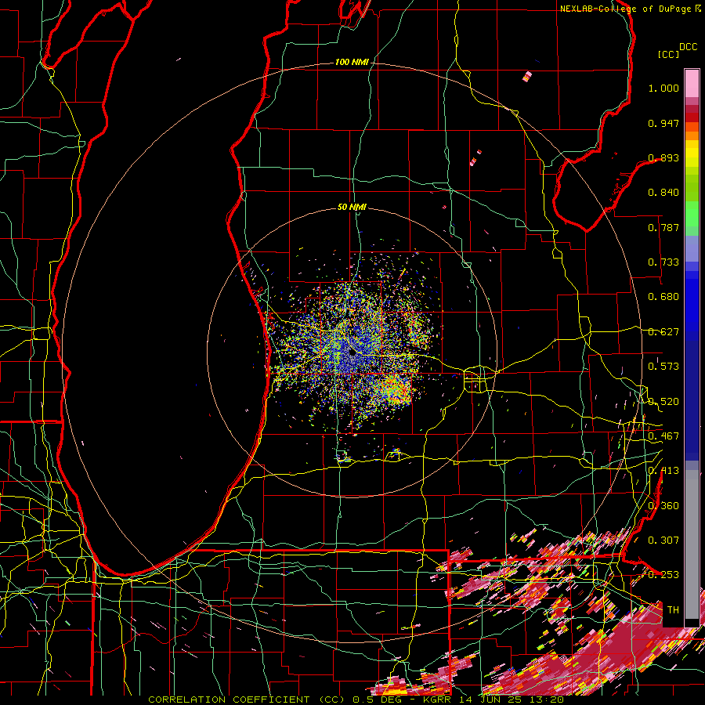Select the 0.627 legend value
The image size is (705, 705).
[663, 332]
